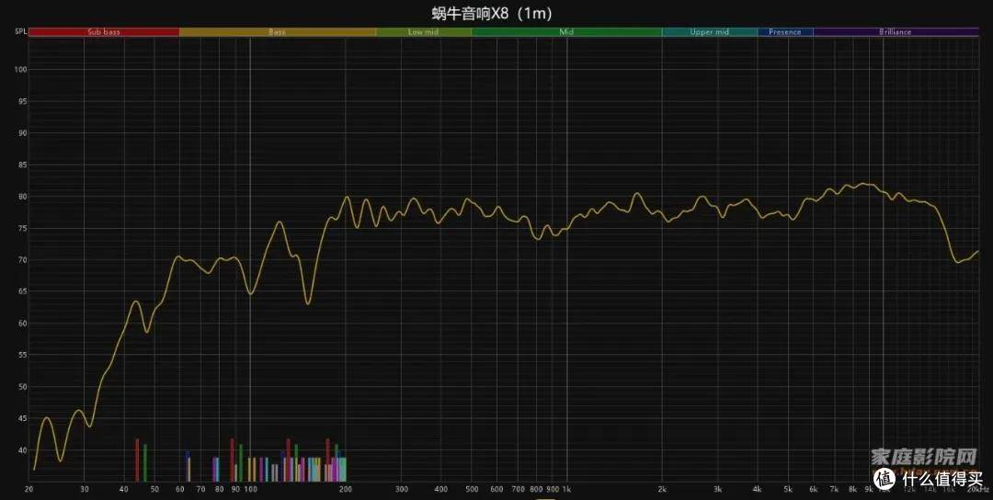Click the 600 frequency axis label

pyautogui.click(x=497, y=489)
